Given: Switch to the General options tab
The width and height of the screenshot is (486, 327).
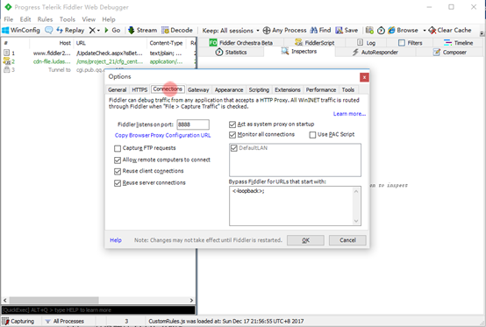Looking at the screenshot, I should [x=118, y=89].
